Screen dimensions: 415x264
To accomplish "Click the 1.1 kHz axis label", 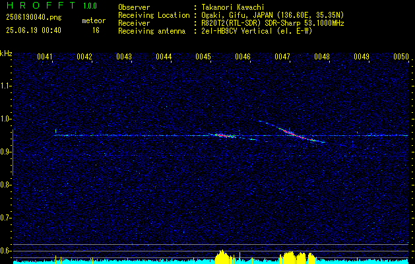I will 5,86.
